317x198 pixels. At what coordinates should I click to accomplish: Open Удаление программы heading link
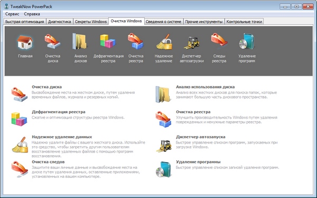198,161
